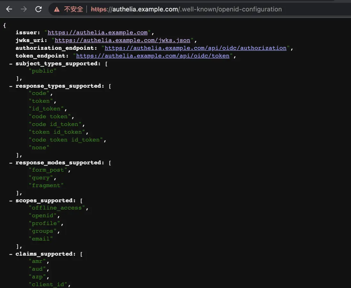Image resolution: width=351 pixels, height=288 pixels.
Task: Click the "offline_access" scope value
Action: coord(57,208)
